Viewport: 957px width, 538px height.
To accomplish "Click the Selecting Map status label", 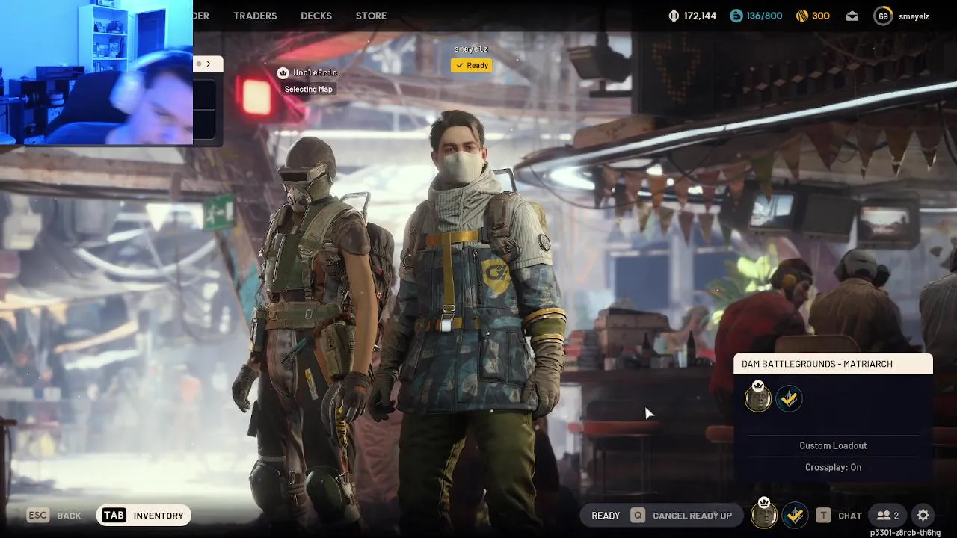I will point(308,89).
